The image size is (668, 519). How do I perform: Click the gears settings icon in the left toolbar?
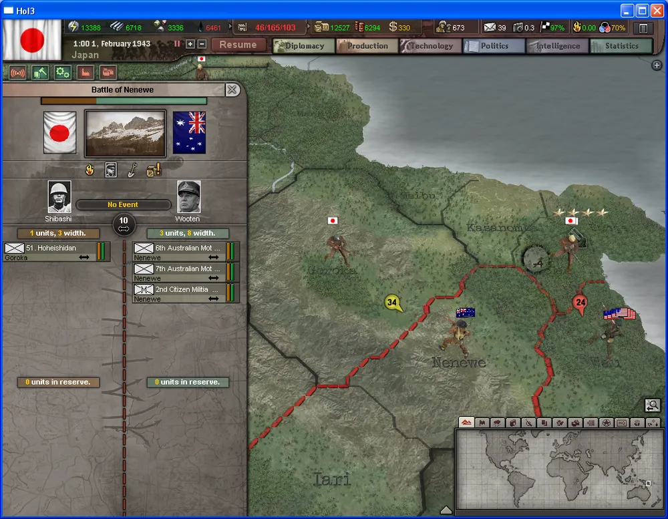point(62,72)
